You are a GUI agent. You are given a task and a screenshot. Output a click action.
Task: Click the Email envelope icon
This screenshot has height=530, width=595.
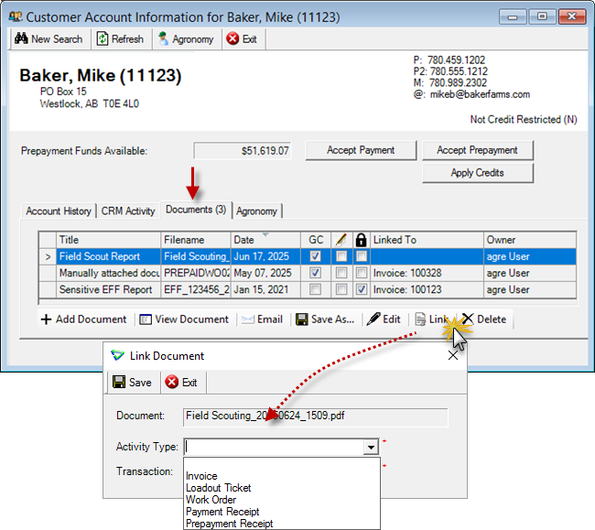248,319
